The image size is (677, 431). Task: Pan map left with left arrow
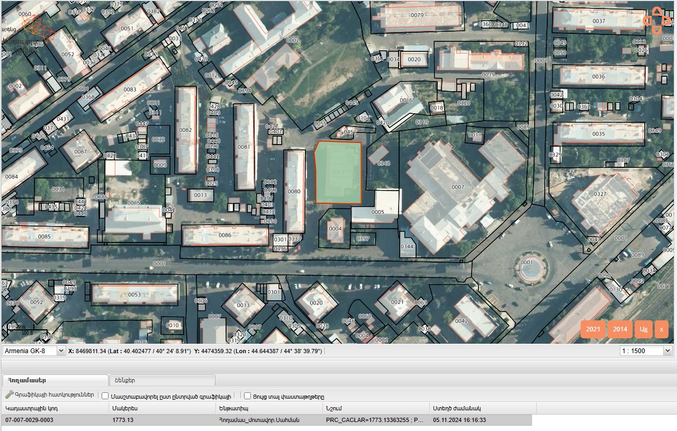click(647, 21)
